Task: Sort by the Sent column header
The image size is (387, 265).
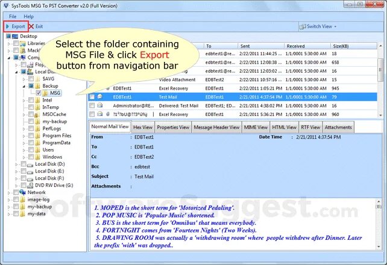Action: [x=260, y=46]
